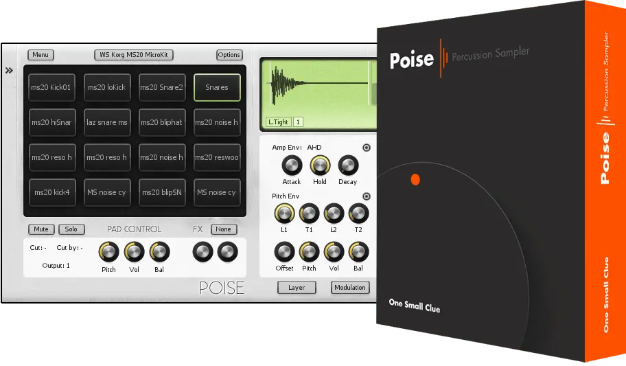The image size is (626, 366).
Task: Click the second FX parameter knob
Action: [228, 252]
